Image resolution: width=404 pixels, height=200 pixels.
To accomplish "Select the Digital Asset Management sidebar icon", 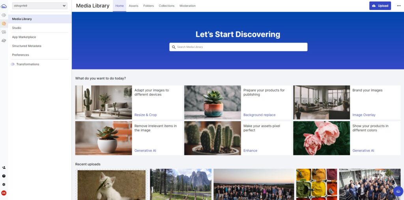I will pos(4,23).
